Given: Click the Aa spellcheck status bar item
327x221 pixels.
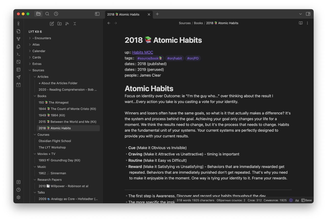Looking at the screenshot, I should [297, 200].
